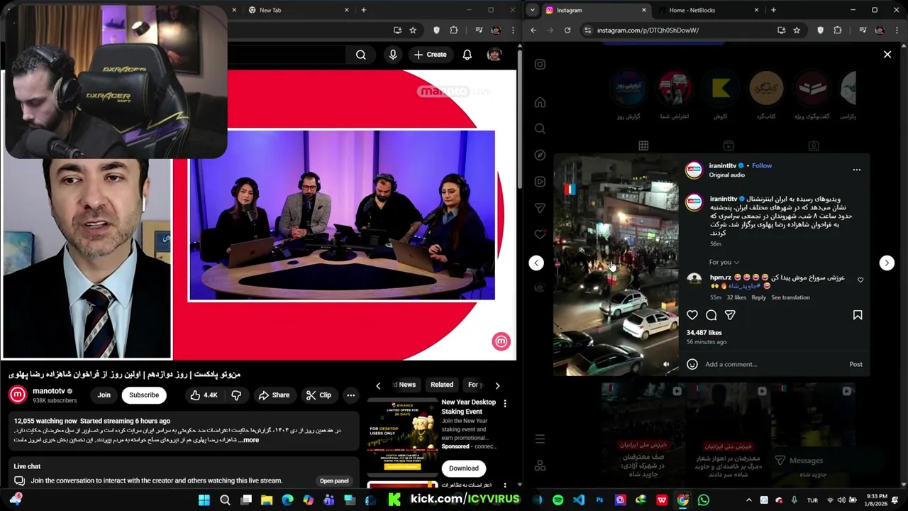Save the Instagram post with bookmark

tap(858, 315)
